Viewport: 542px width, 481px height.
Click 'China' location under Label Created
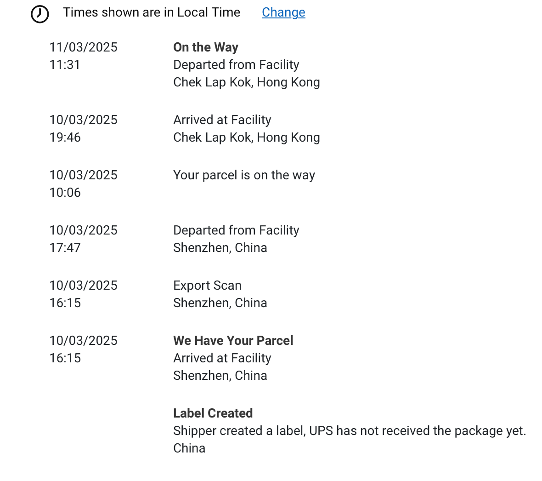(189, 448)
